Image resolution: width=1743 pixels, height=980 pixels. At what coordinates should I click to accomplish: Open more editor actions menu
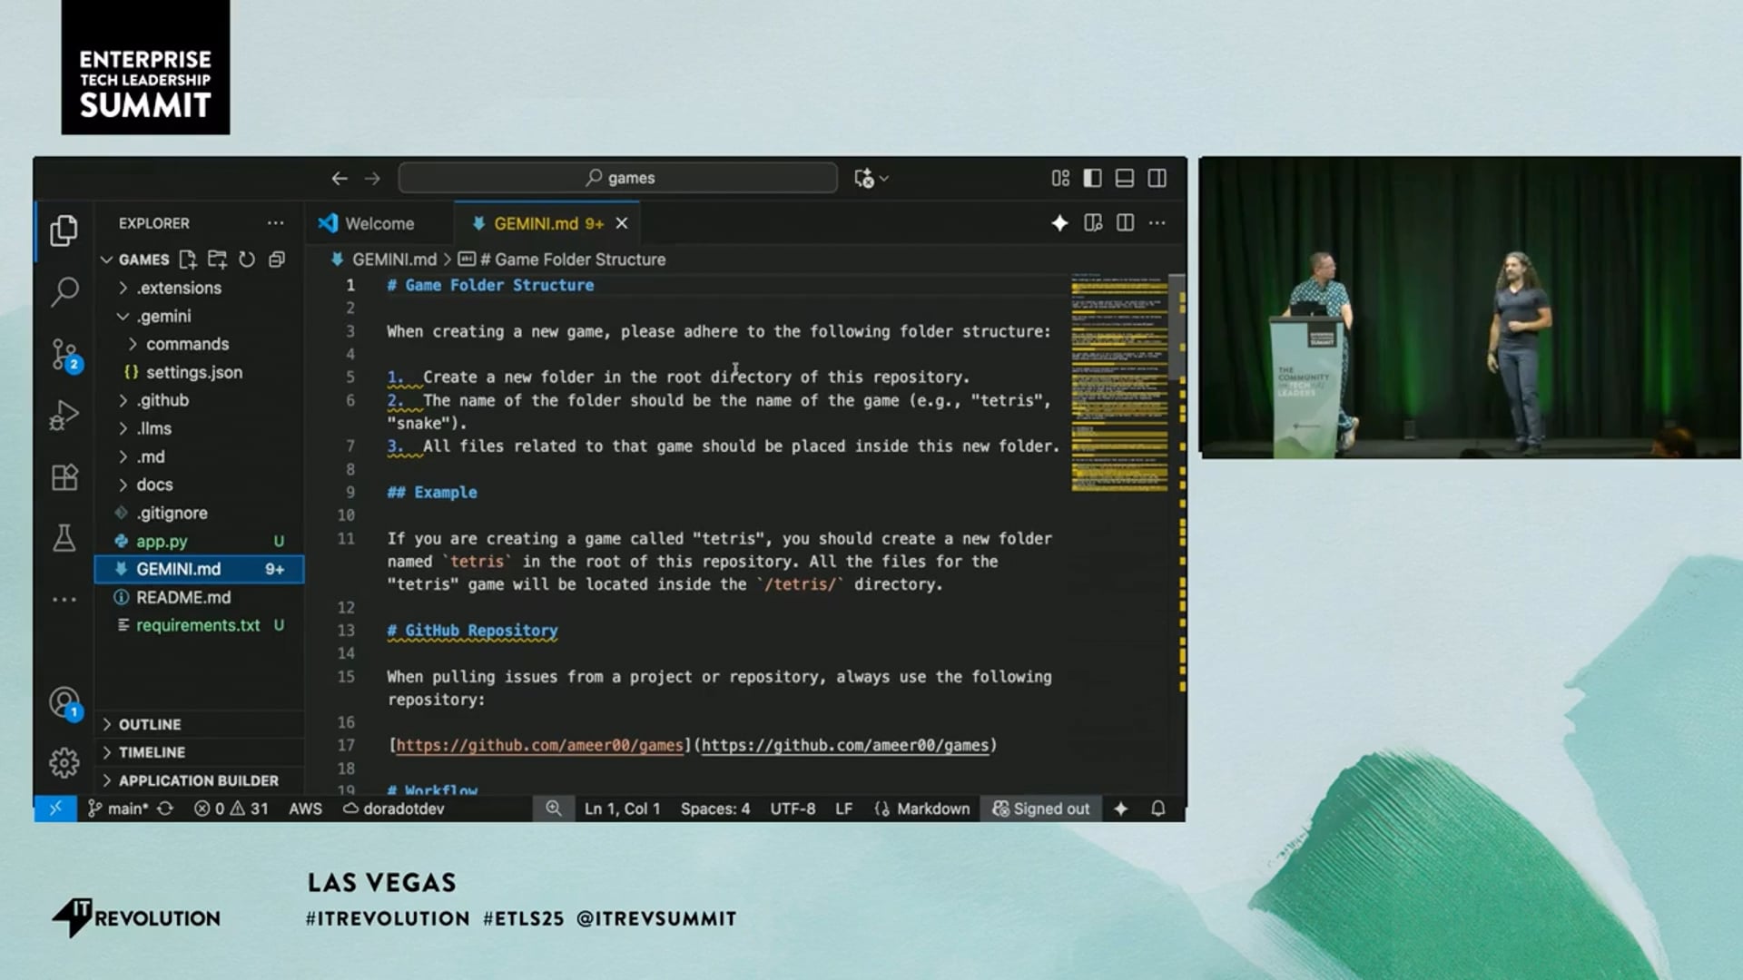(x=1157, y=223)
